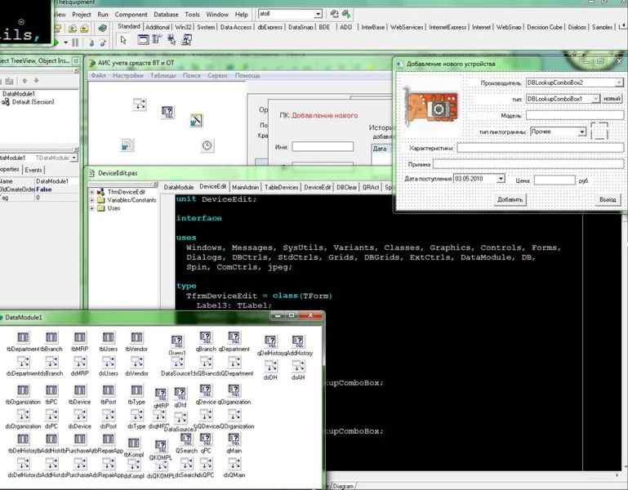This screenshot has height=490, width=628.
Task: Switch to the MainAdmin editor tab
Action: coord(244,187)
